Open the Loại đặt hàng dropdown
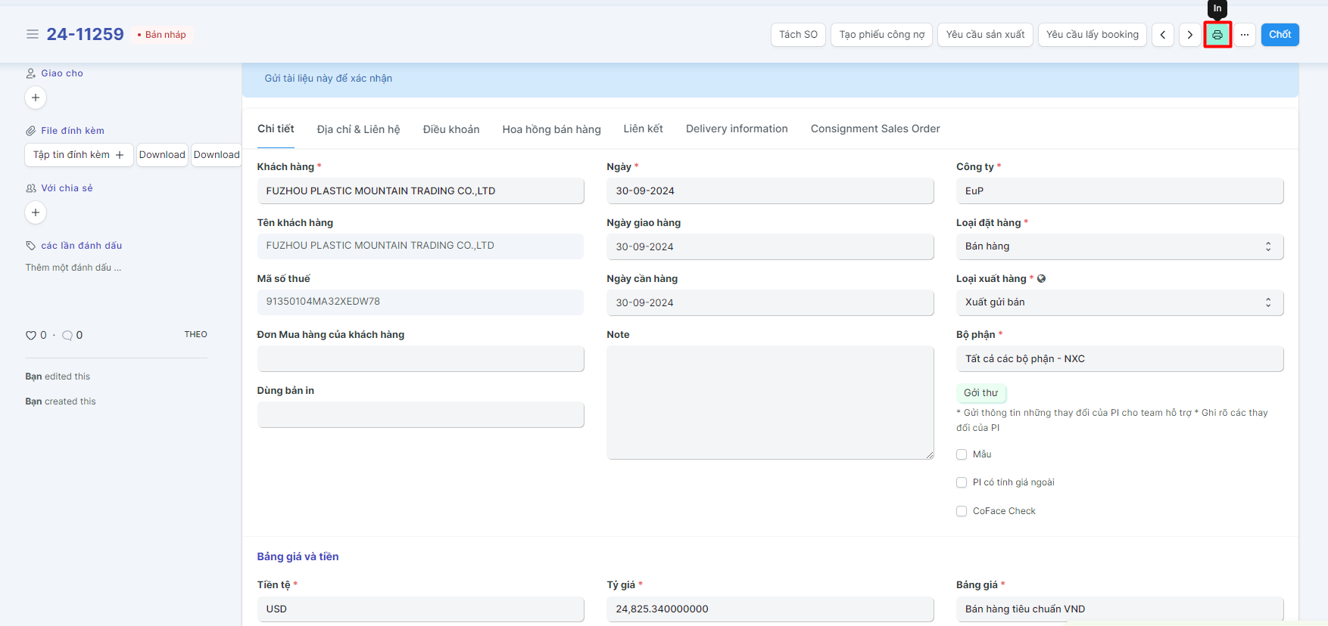 click(1119, 246)
